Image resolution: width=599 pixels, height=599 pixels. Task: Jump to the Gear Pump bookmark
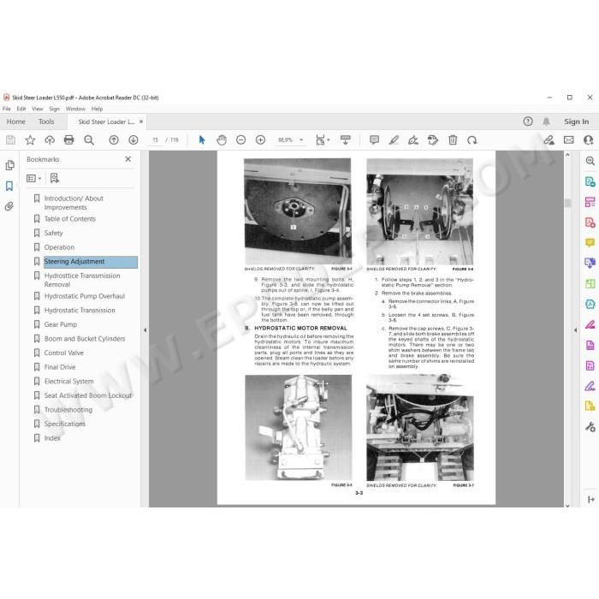[61, 324]
